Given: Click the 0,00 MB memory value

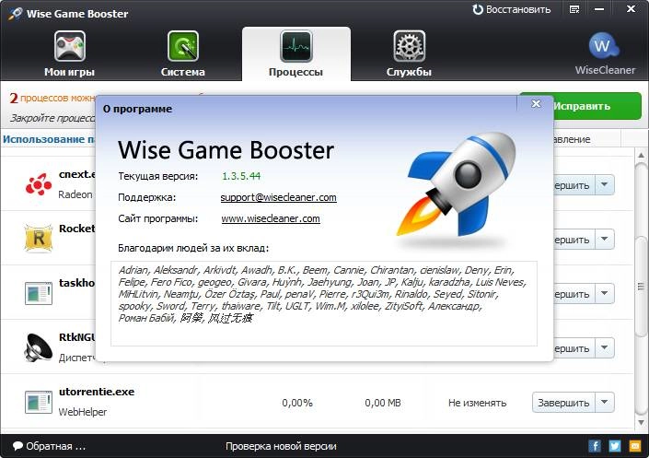Looking at the screenshot, I should 383,403.
